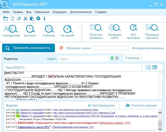Open the Операции menu
The image size is (166, 132).
click(59, 12)
